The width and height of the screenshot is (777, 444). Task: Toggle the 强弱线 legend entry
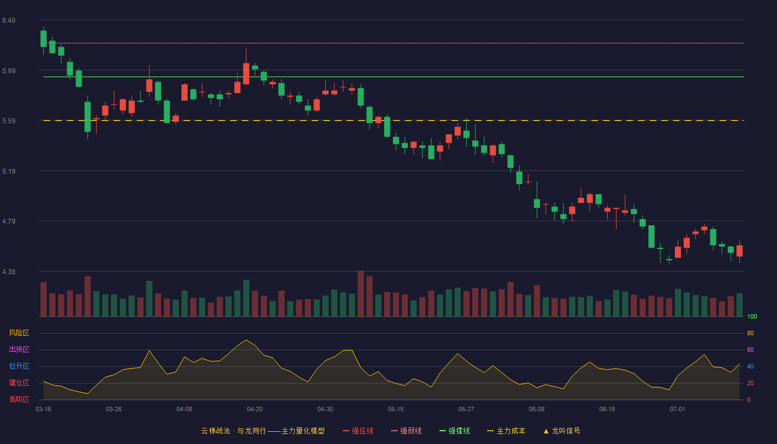pyautogui.click(x=406, y=431)
